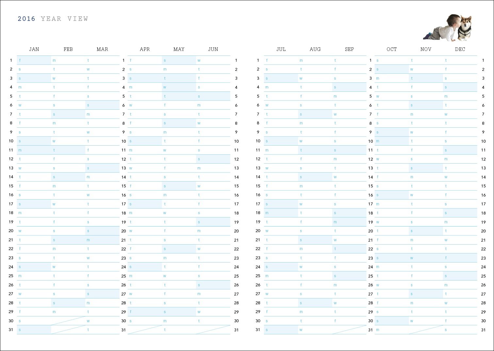Select the MAY month header

[x=179, y=49]
